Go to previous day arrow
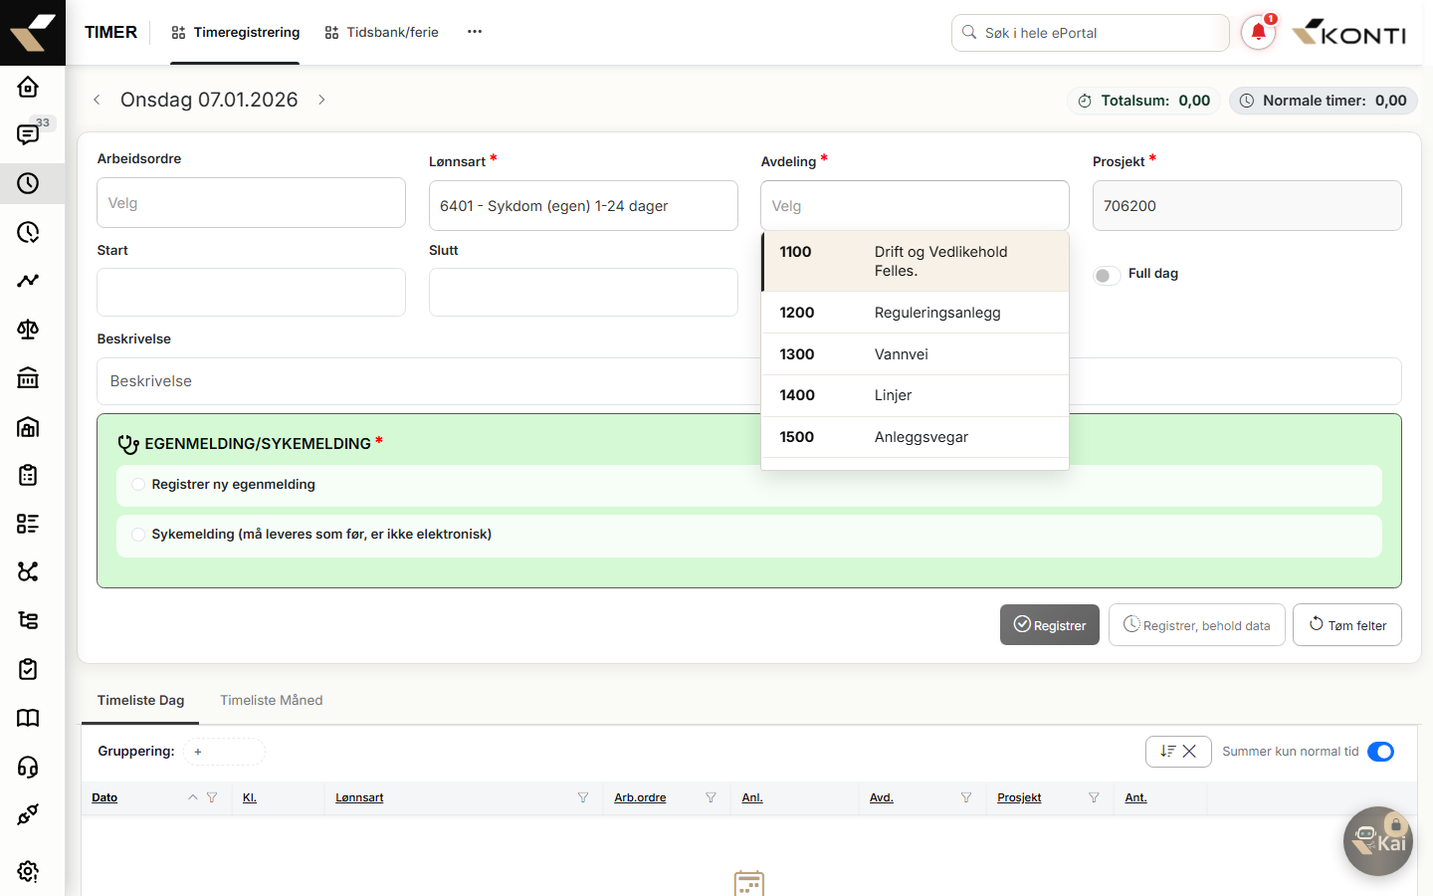Viewport: 1433px width, 896px height. pos(97,100)
